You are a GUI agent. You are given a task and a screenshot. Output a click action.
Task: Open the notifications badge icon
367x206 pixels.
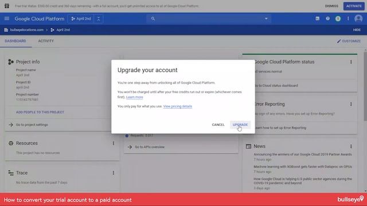coord(338,19)
